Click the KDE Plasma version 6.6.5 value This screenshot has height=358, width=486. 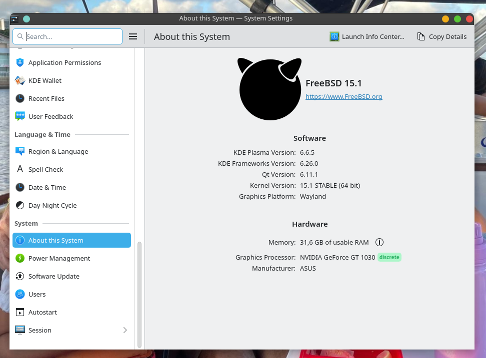[x=307, y=153]
